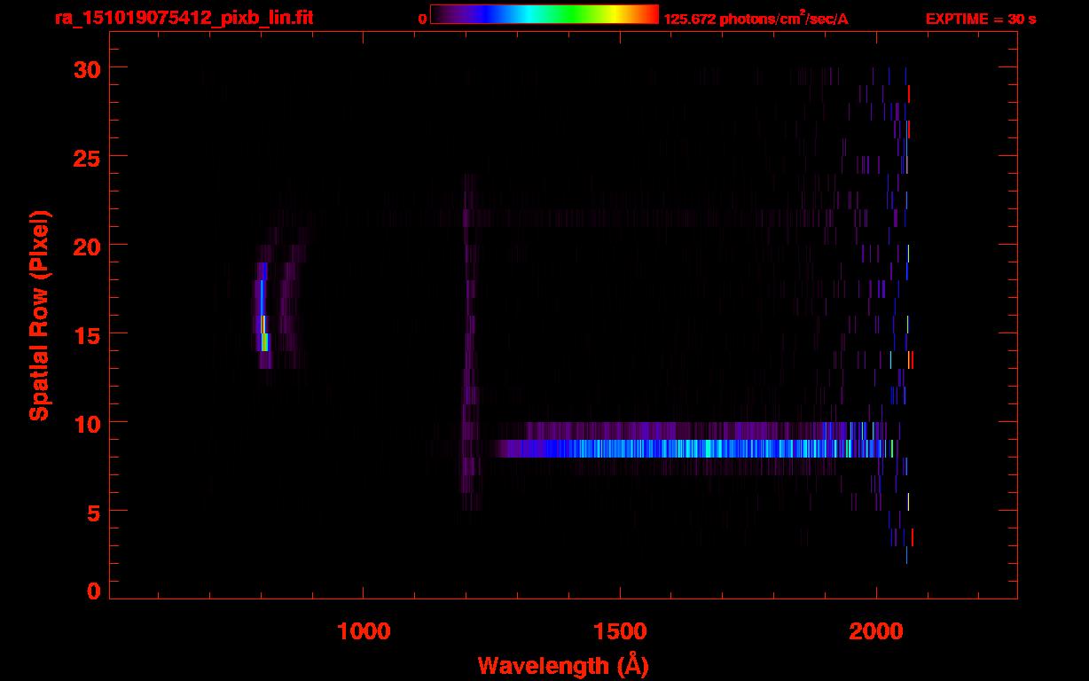Viewport: 1089px width, 681px height.
Task: Click the EXPTIME = 30 s label
Action: [x=981, y=18]
